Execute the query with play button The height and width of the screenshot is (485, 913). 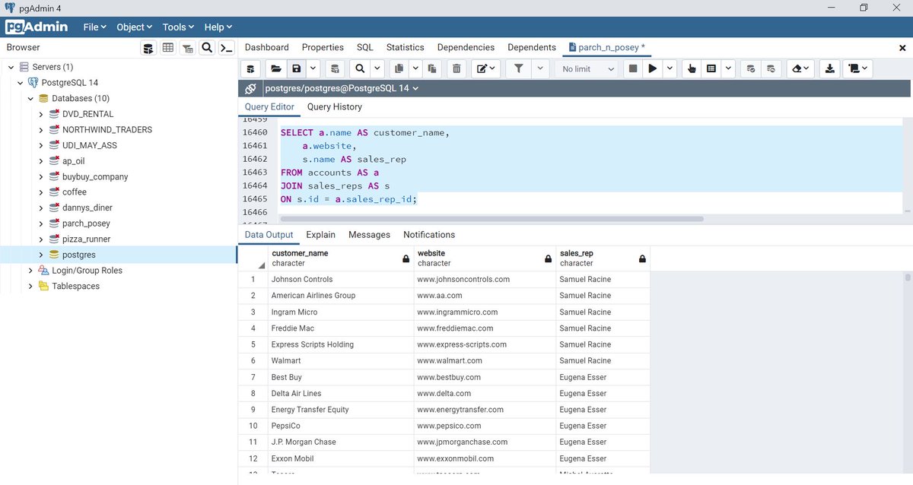point(652,68)
